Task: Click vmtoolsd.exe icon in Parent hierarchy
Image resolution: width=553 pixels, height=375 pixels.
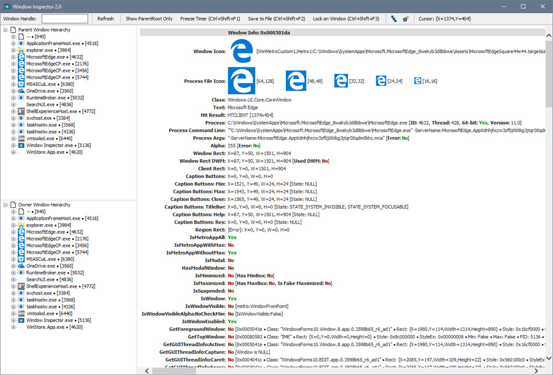Action: point(21,139)
